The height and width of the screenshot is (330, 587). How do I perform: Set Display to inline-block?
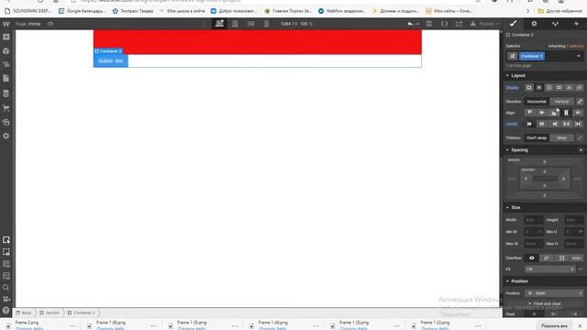click(559, 88)
